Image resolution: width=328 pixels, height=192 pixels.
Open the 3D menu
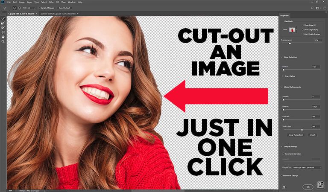point(58,2)
